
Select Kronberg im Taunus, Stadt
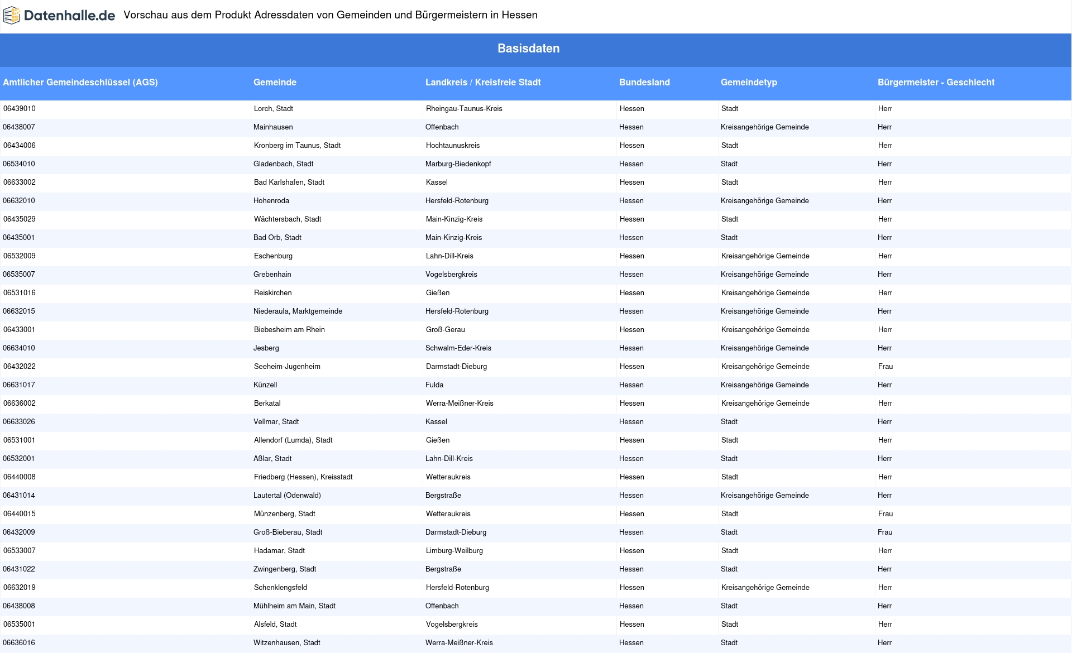(297, 146)
